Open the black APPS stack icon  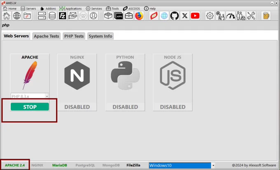[119, 16]
